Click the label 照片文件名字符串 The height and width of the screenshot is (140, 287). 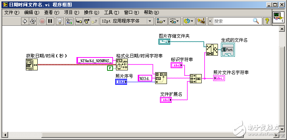[x=231, y=73]
